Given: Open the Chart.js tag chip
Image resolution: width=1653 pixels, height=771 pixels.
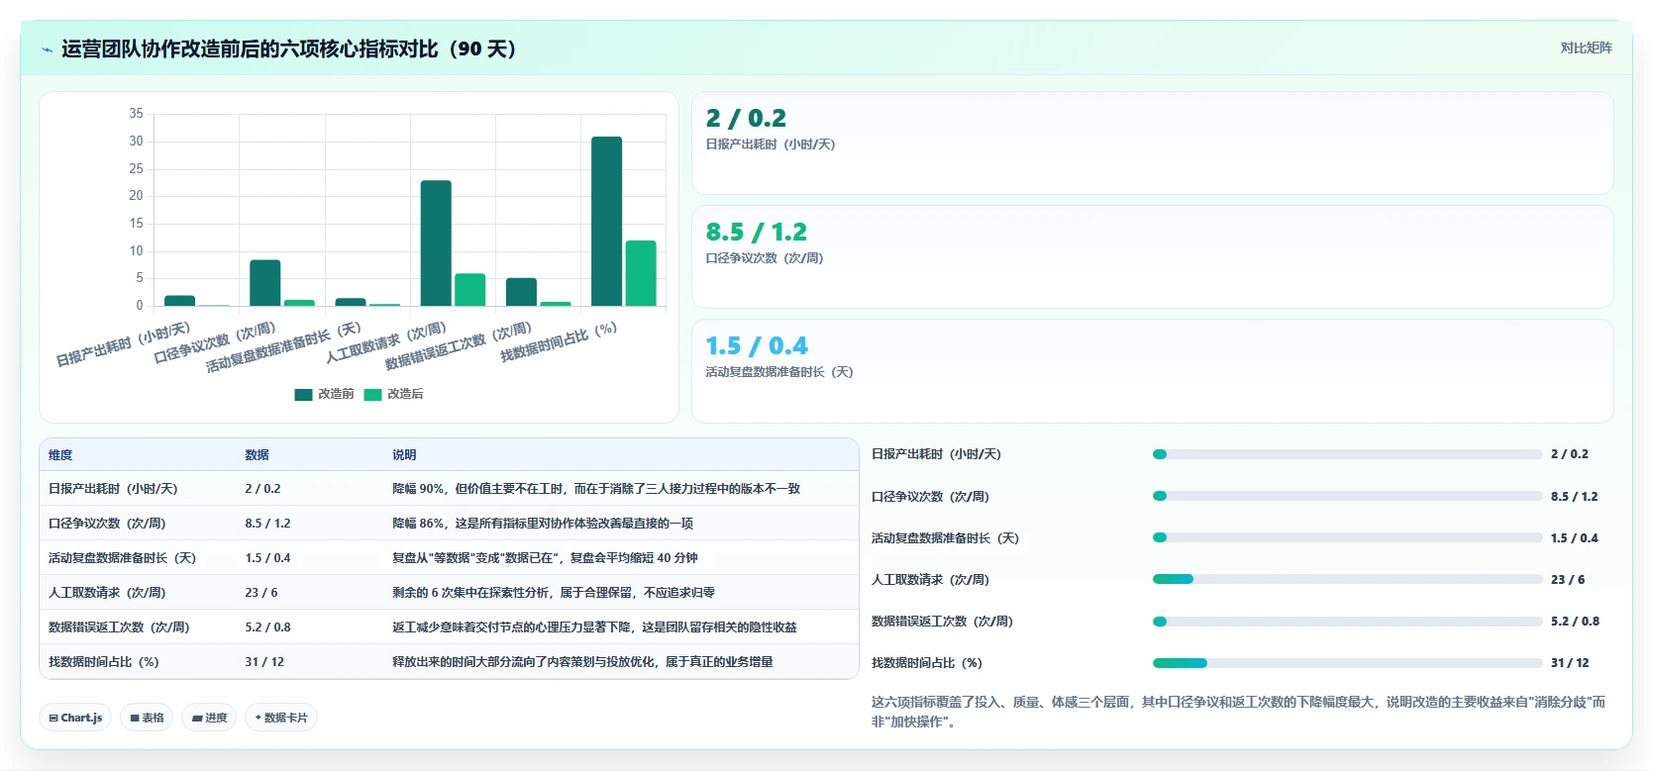Looking at the screenshot, I should click(x=75, y=718).
